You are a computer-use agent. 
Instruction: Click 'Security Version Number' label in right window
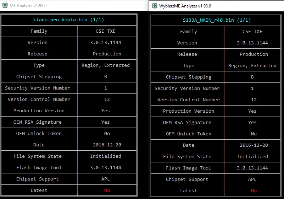(187, 88)
